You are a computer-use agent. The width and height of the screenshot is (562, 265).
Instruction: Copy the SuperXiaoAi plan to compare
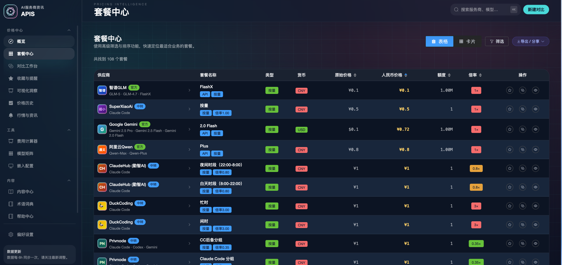pos(522,109)
